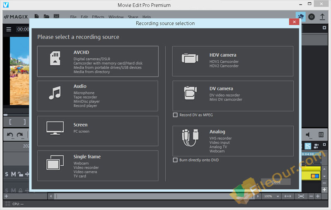This screenshot has width=331, height=210.
Task: Open the hamburger menu in preview monitor
Action: point(9,29)
